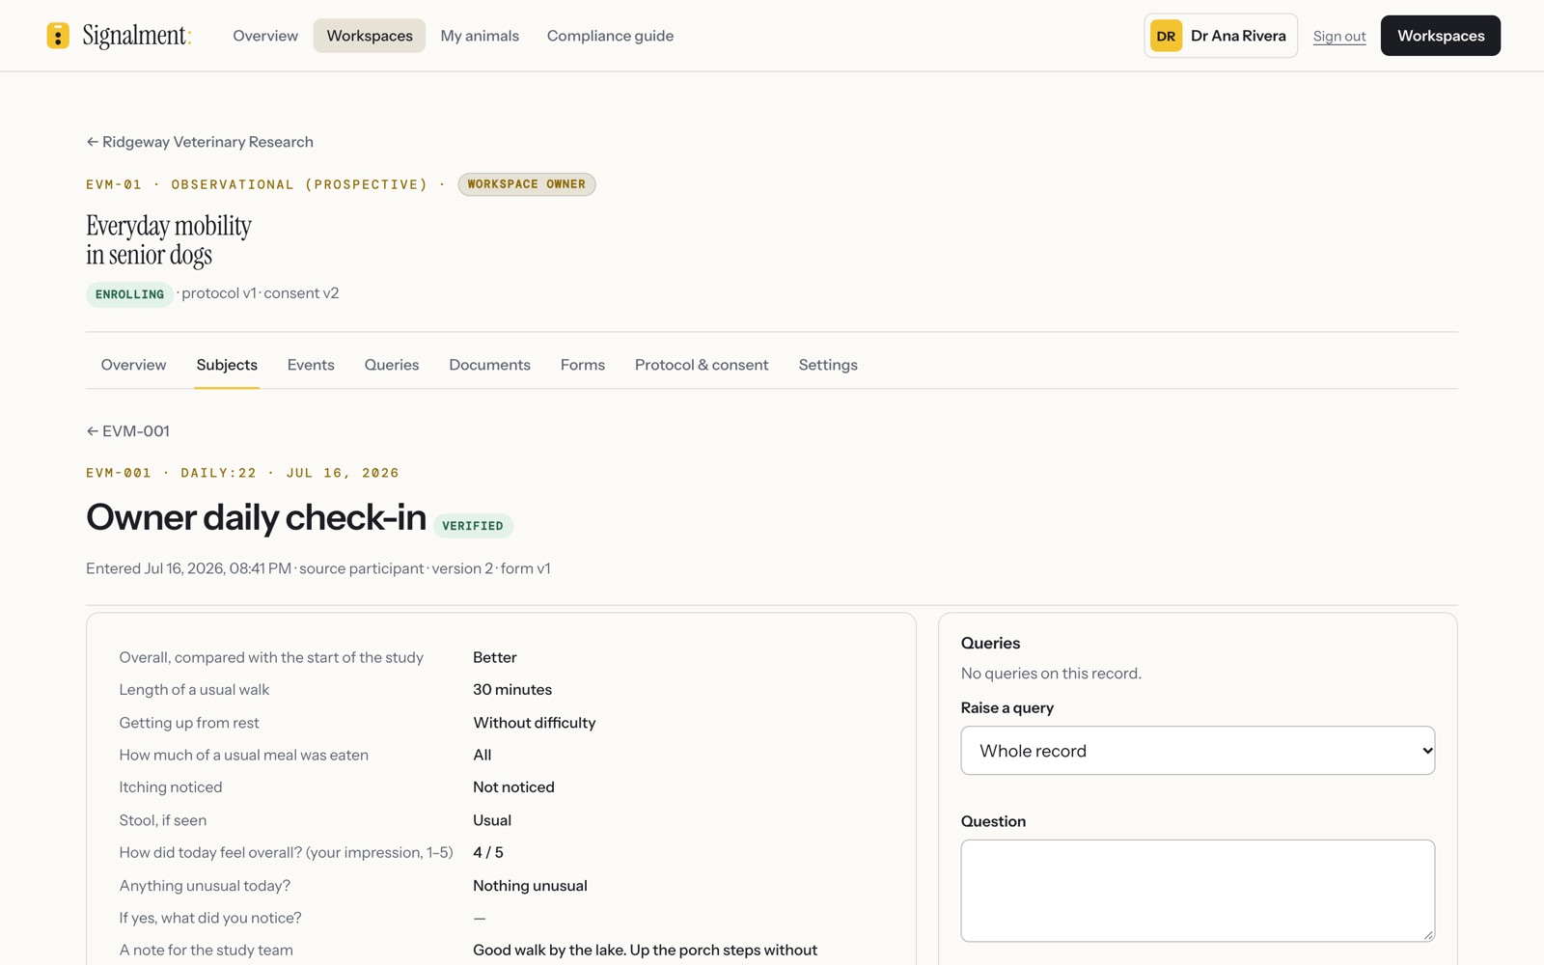Image resolution: width=1544 pixels, height=965 pixels.
Task: Click the Dr Ana Rivera name
Action: coord(1238,36)
